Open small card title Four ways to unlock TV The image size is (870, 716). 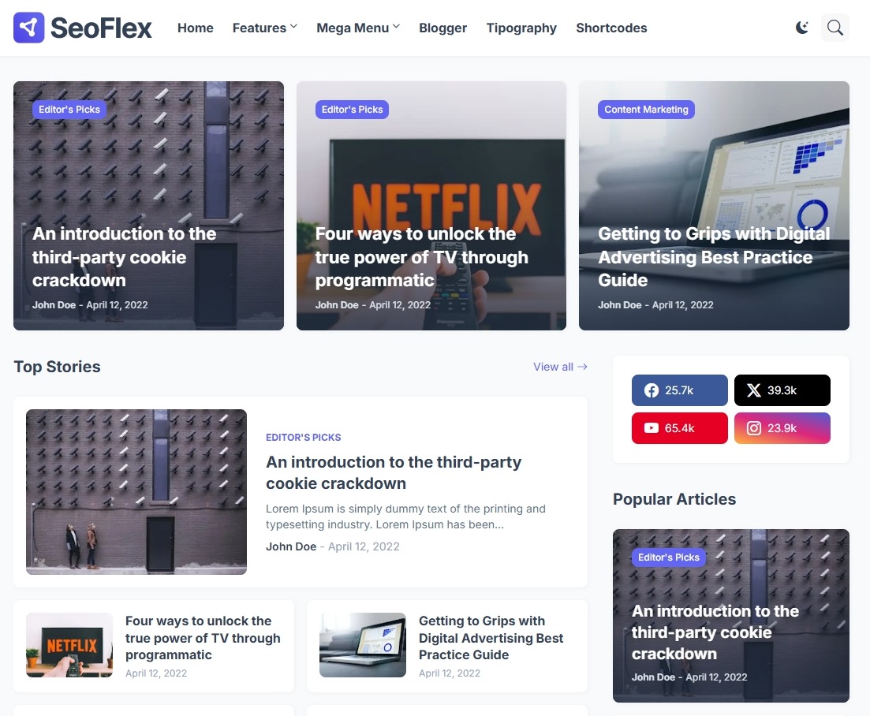coord(203,638)
